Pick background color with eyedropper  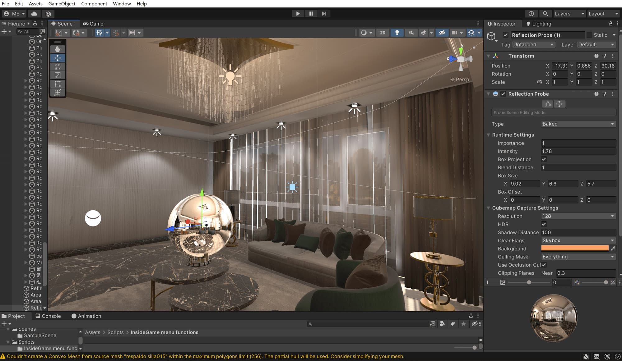pos(613,249)
